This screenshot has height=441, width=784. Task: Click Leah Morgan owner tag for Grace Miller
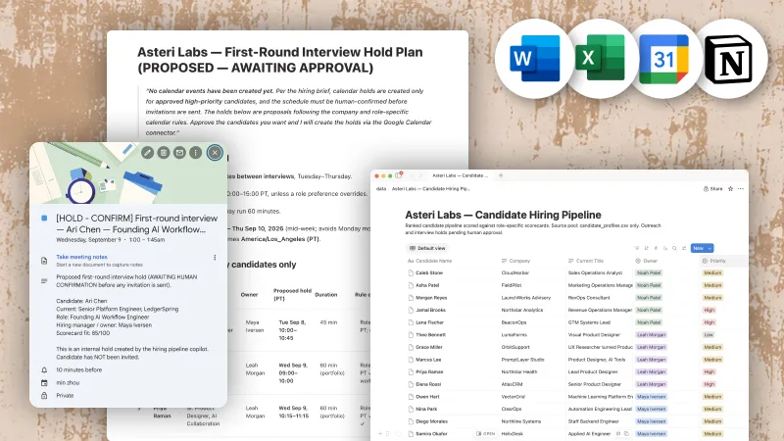(651, 347)
